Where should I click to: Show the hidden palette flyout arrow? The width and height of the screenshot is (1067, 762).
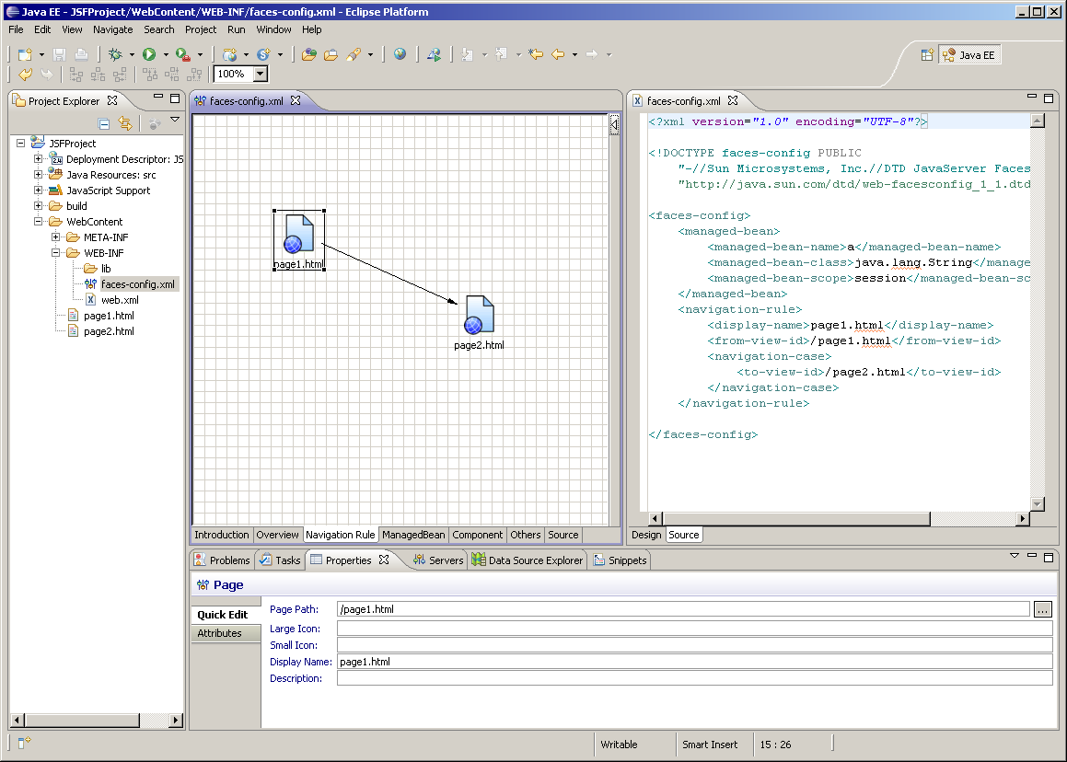click(x=614, y=125)
